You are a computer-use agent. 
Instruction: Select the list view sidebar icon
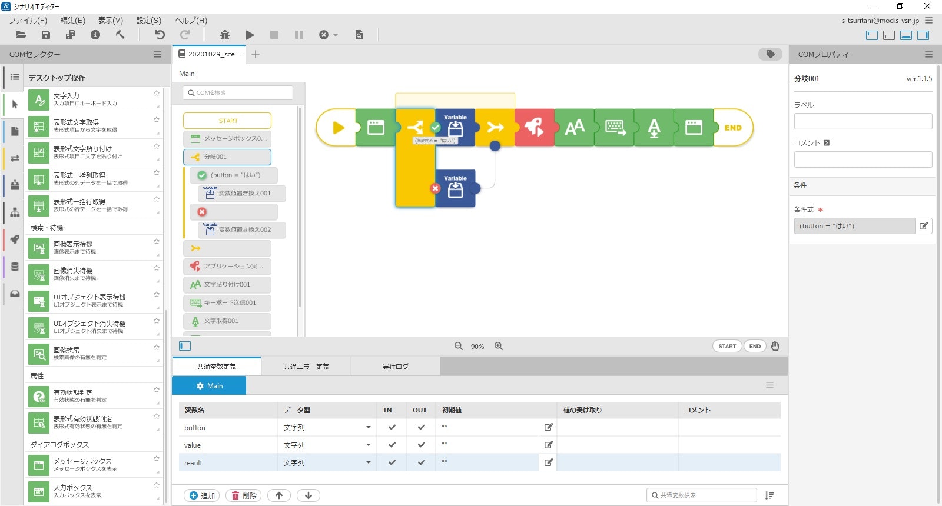[15, 77]
